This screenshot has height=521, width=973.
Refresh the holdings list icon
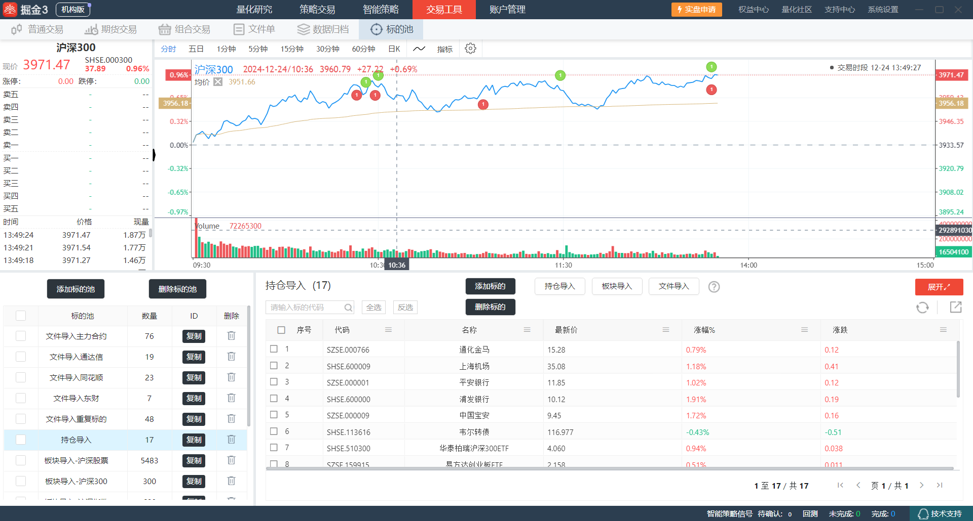922,307
